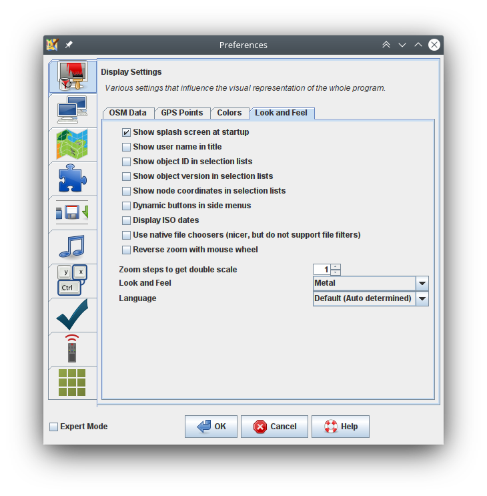The width and height of the screenshot is (487, 496).
Task: Open the connection settings computers icon
Action: tap(72, 110)
